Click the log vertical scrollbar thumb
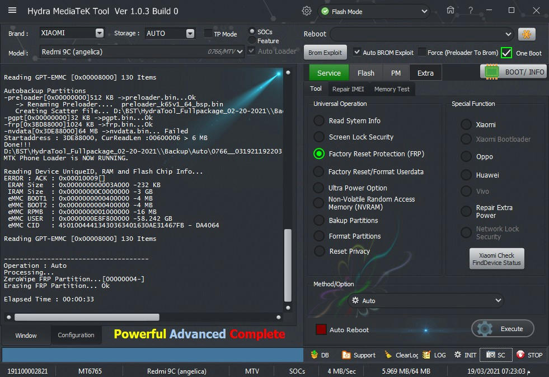Screen dimensions: 549x377 click(288, 265)
